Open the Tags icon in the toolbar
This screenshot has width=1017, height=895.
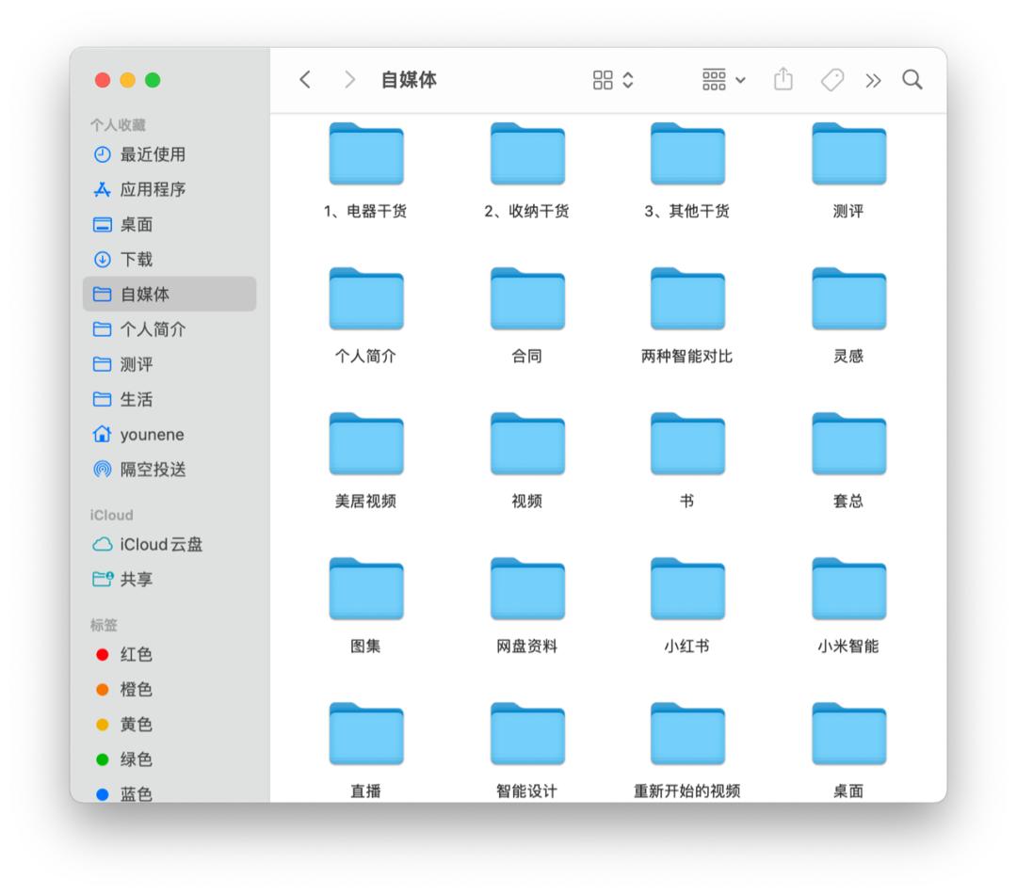click(830, 80)
